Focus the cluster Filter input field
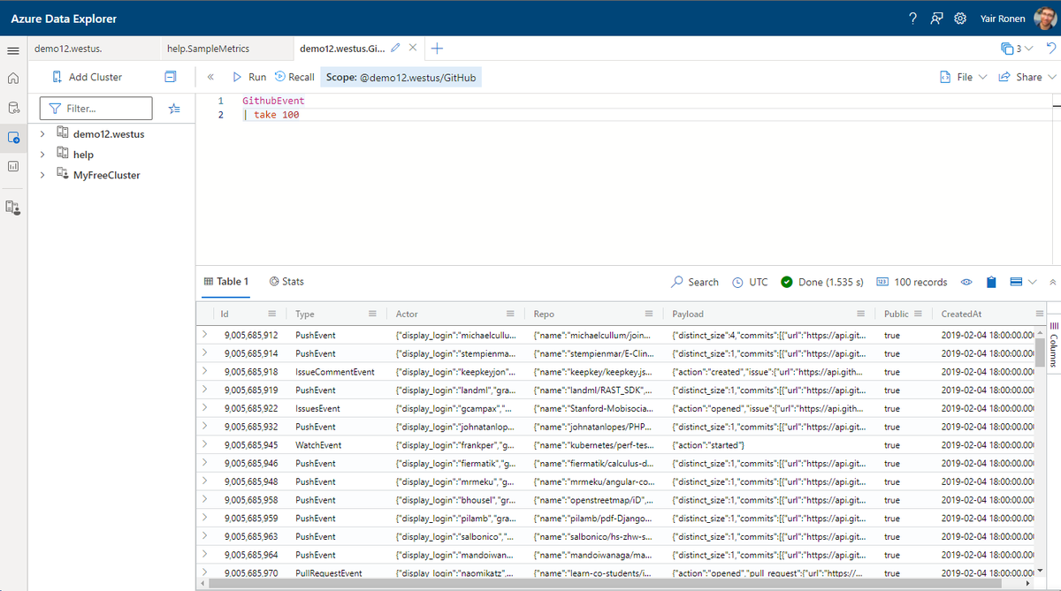 (96, 109)
